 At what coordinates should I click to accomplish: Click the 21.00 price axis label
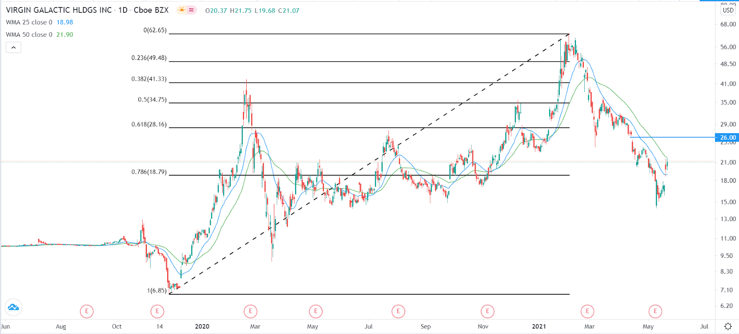click(728, 162)
